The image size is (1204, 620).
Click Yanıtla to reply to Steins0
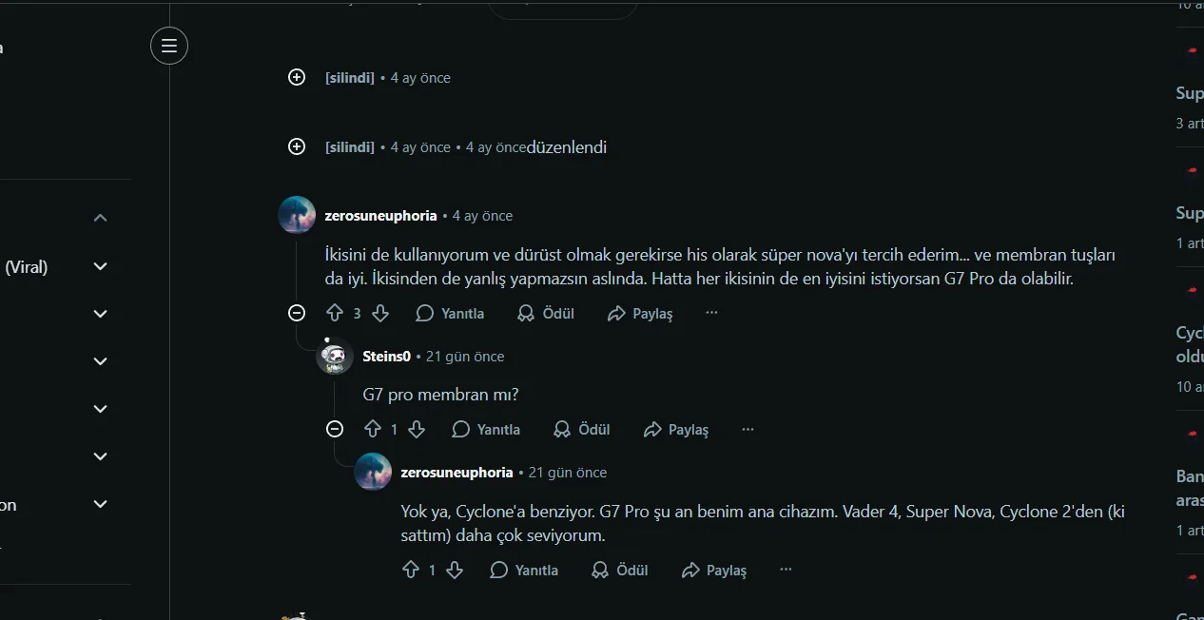[487, 429]
